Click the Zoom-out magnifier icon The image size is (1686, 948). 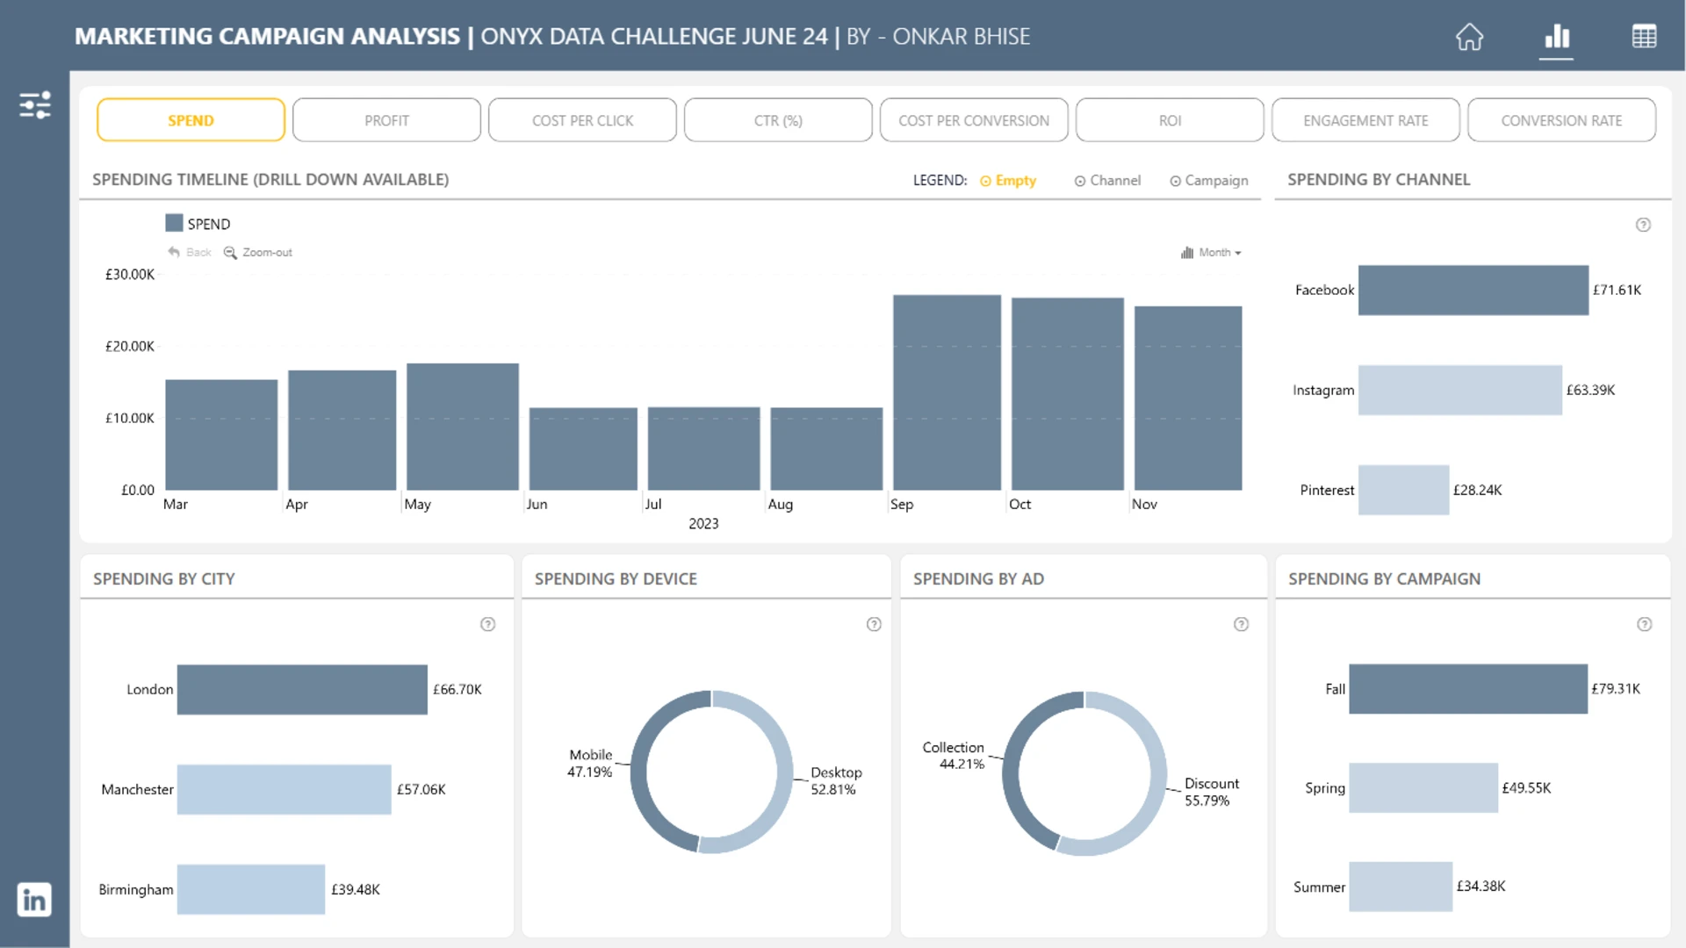point(230,253)
